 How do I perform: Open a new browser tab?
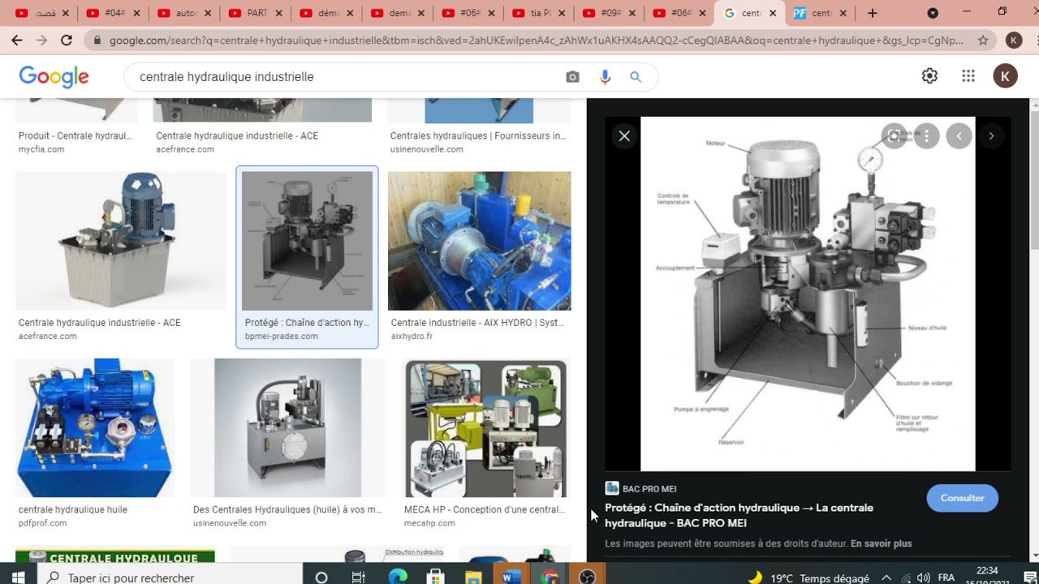click(873, 13)
